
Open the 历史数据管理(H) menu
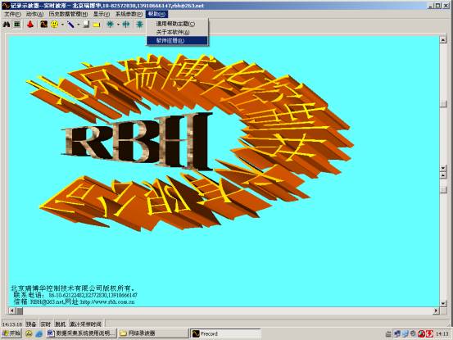[68, 14]
